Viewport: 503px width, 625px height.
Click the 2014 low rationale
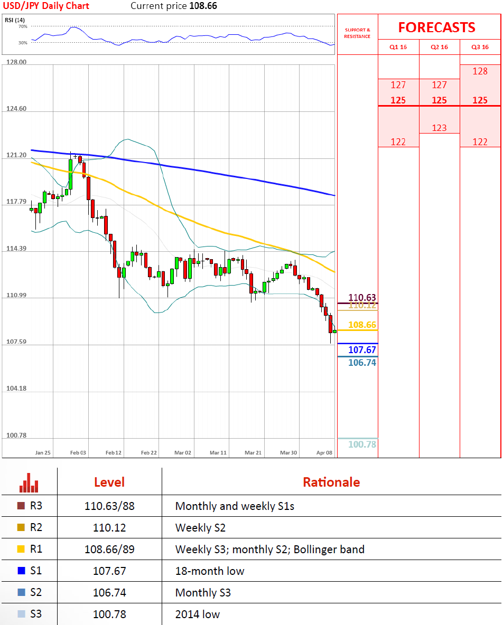coord(198,614)
